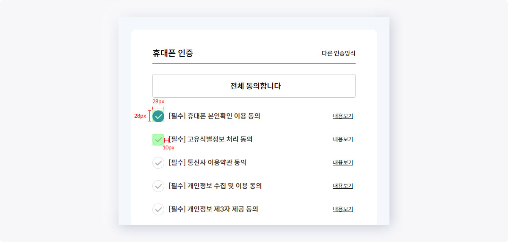Click the [필수] 통신사 이용약관 동의 label
This screenshot has height=242, width=508.
tap(207, 163)
